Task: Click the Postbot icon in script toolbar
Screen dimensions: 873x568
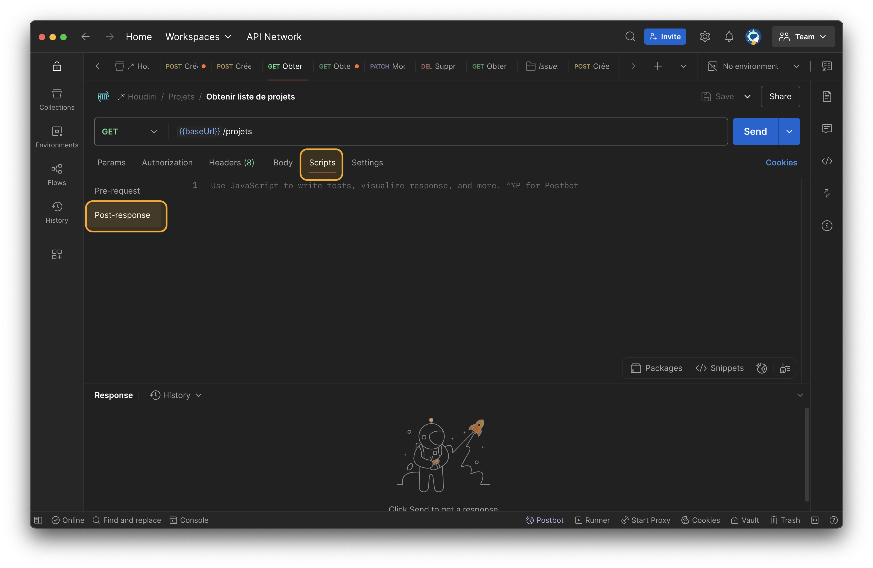Action: pos(761,368)
